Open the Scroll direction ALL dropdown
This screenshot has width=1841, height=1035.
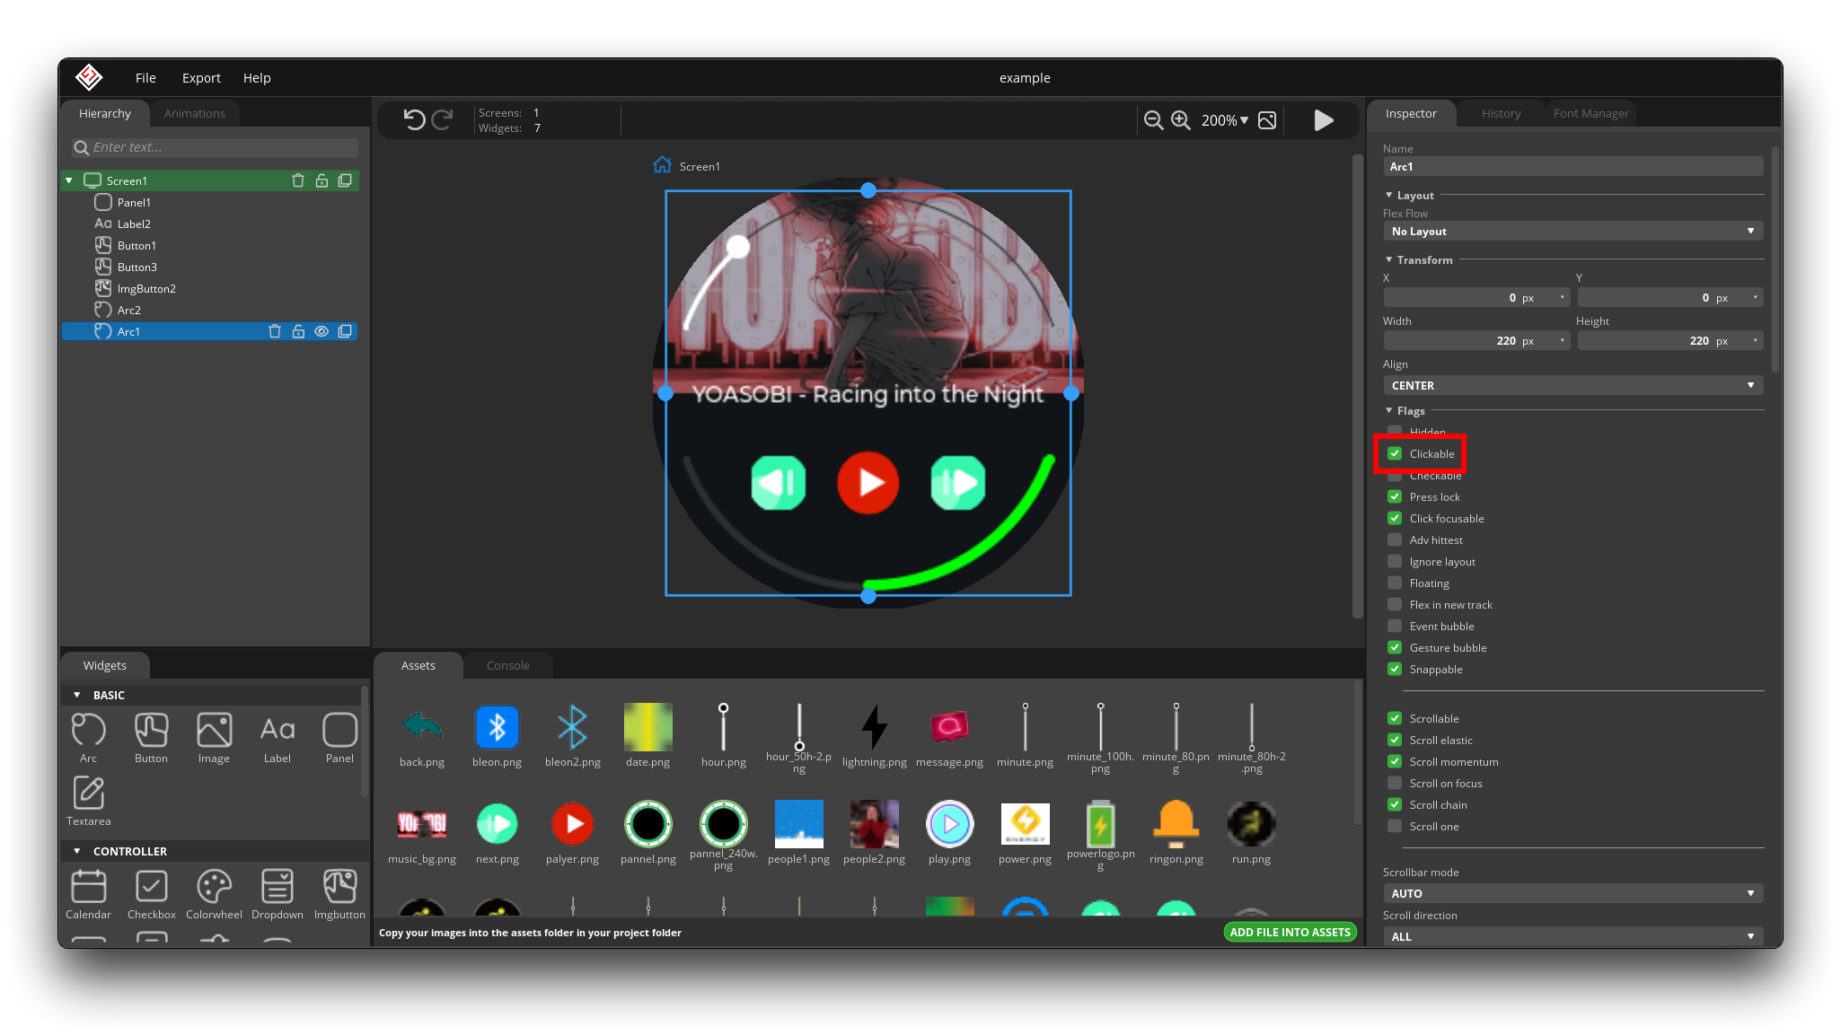click(x=1572, y=936)
